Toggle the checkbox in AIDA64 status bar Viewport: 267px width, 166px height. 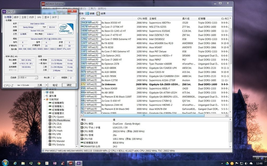click(43, 151)
